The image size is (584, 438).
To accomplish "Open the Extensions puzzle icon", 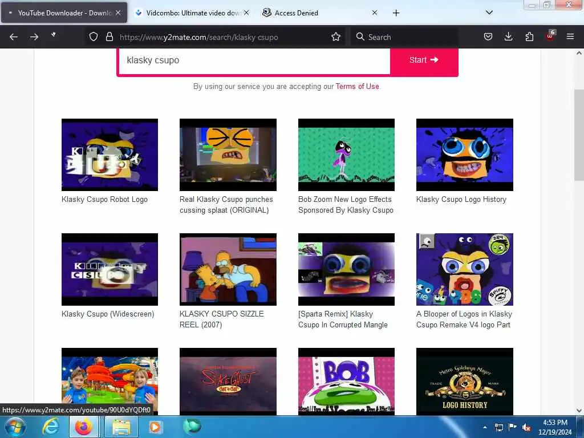I will click(x=529, y=37).
